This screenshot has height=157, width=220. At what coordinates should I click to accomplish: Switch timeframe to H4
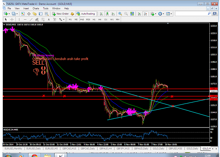click(100, 19)
